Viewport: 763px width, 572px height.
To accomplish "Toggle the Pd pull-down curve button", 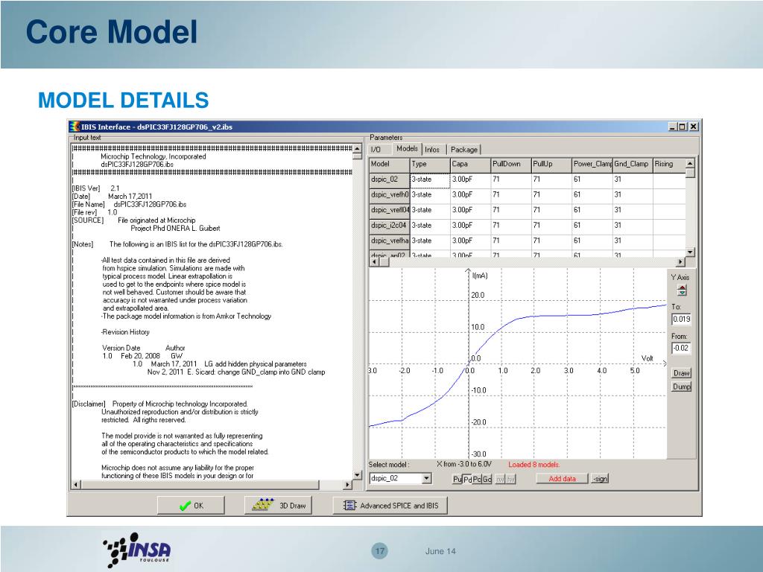I will click(x=467, y=479).
